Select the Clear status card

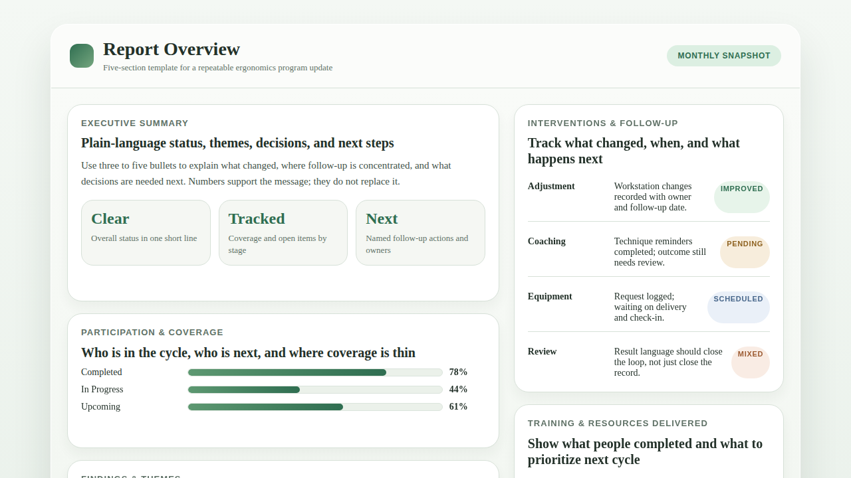(x=146, y=232)
